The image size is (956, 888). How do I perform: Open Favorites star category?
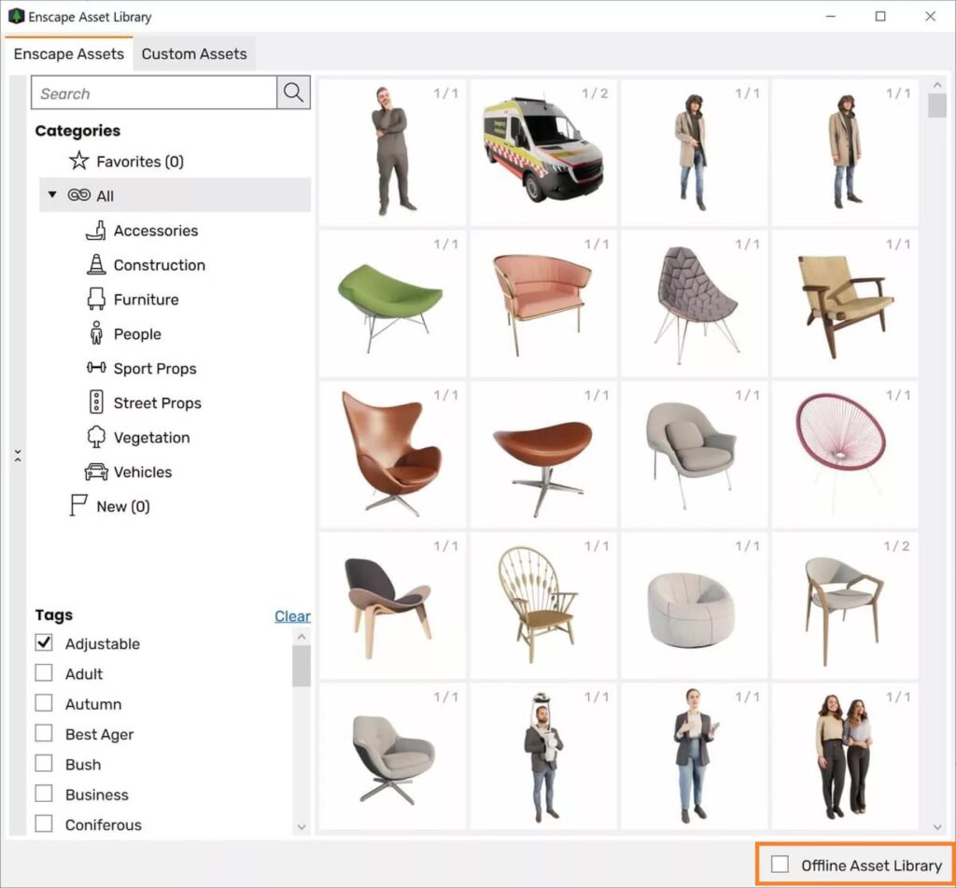point(79,162)
